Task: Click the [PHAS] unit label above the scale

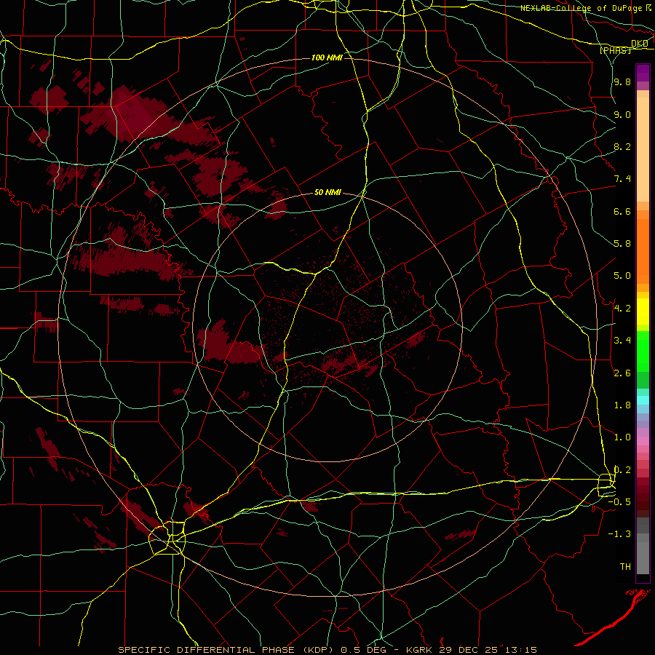Action: (615, 50)
